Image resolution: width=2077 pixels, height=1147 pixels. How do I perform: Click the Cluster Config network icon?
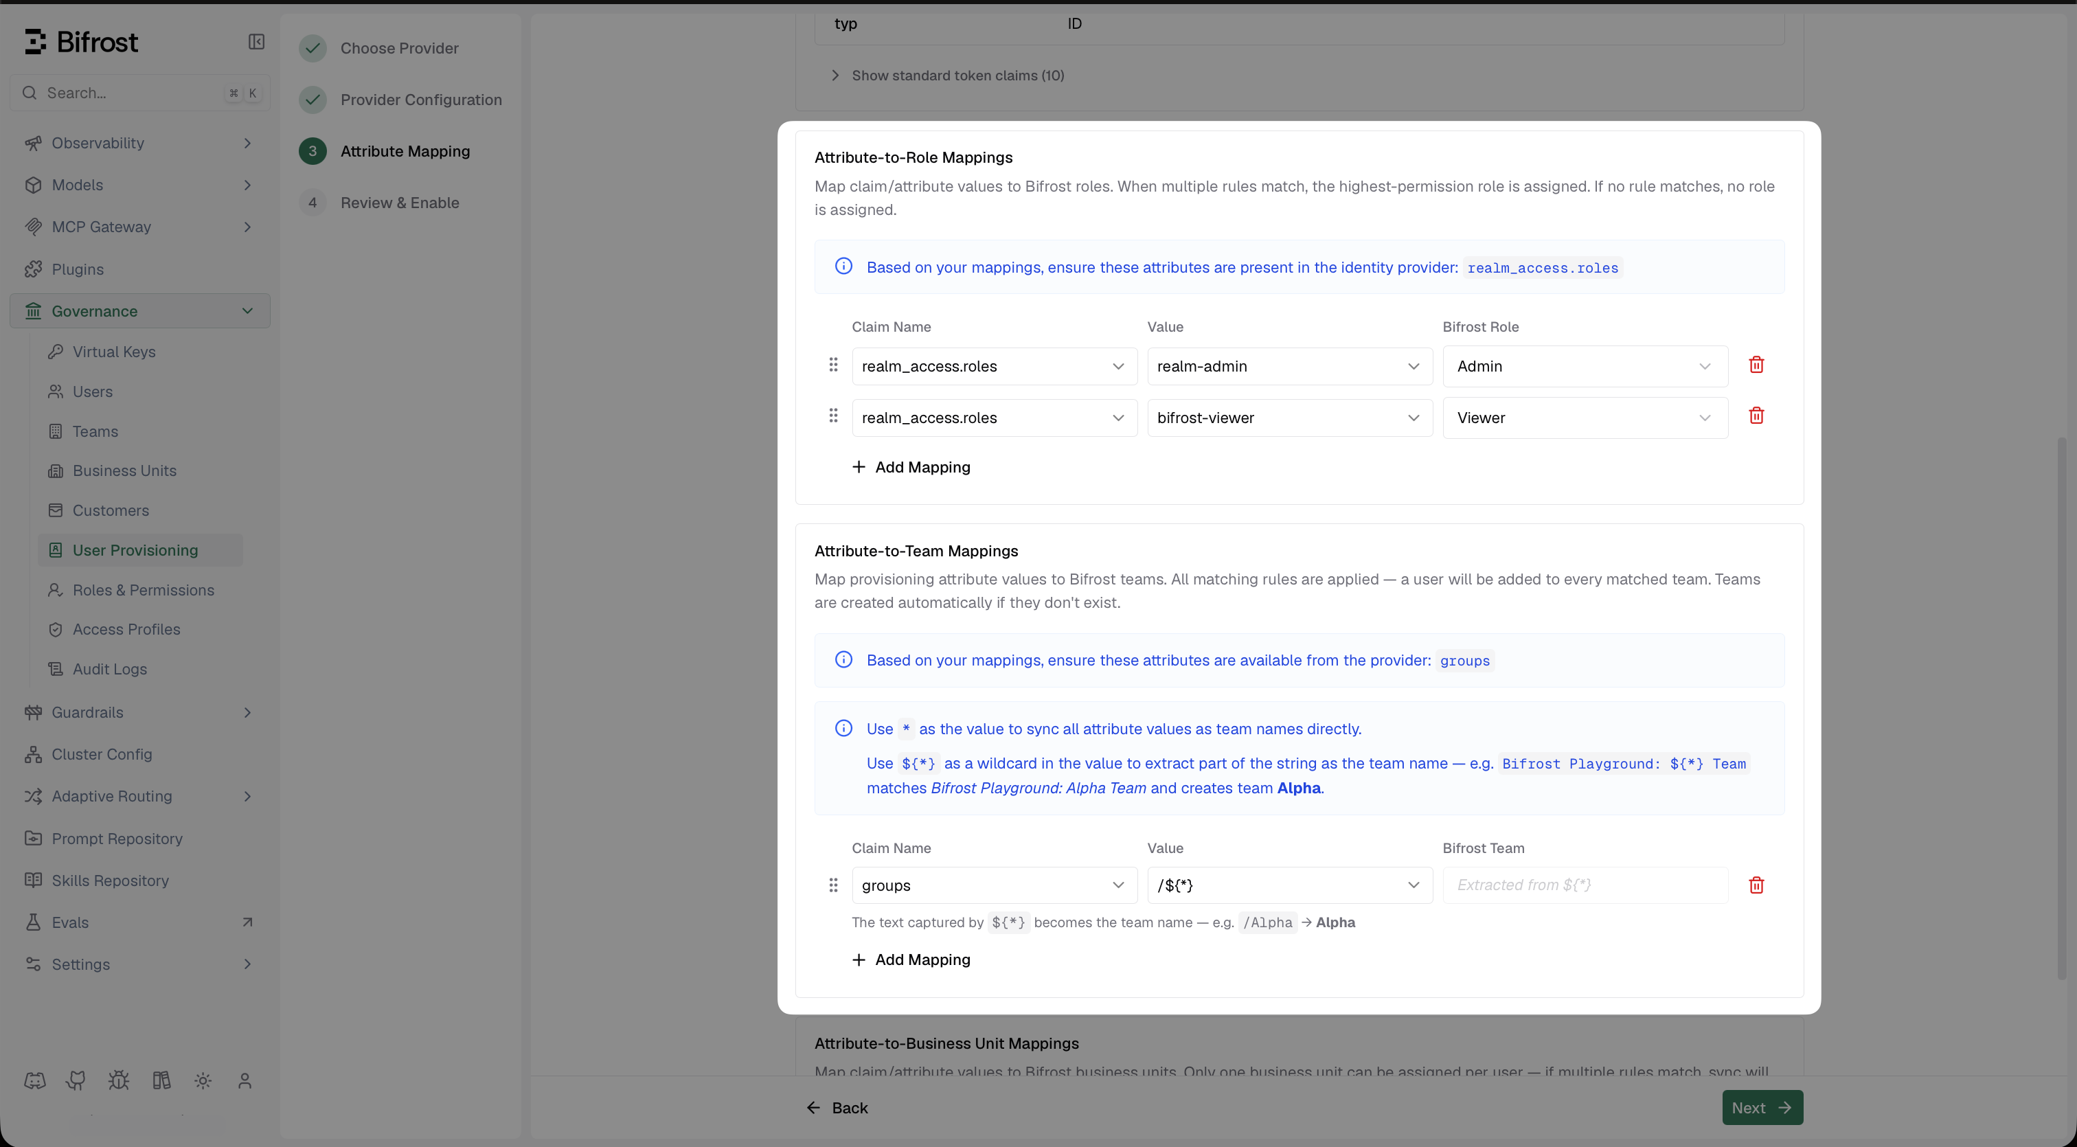pyautogui.click(x=33, y=754)
